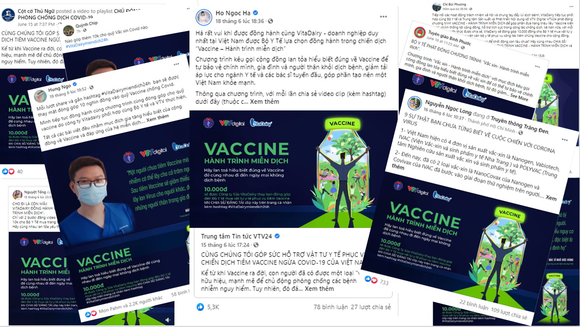Click the reaction icons beside 40

(8, 171)
